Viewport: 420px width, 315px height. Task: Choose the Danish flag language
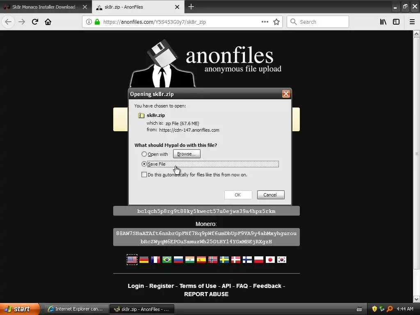coord(236,260)
